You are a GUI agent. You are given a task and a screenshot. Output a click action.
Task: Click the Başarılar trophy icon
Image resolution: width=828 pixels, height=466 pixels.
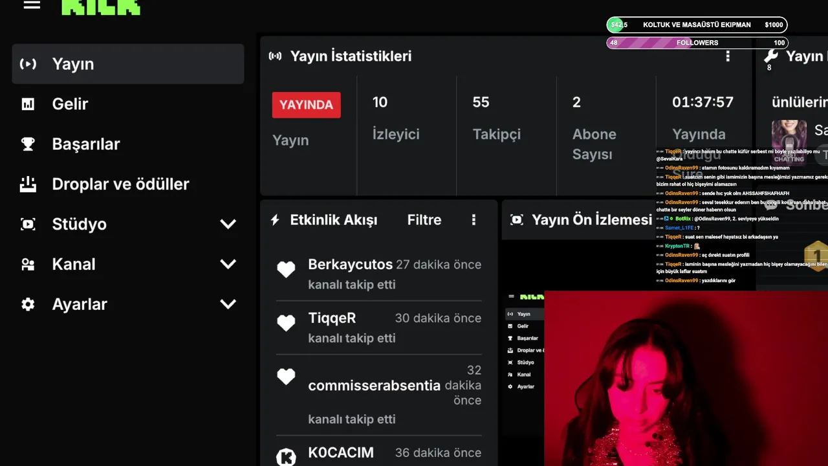pyautogui.click(x=28, y=144)
